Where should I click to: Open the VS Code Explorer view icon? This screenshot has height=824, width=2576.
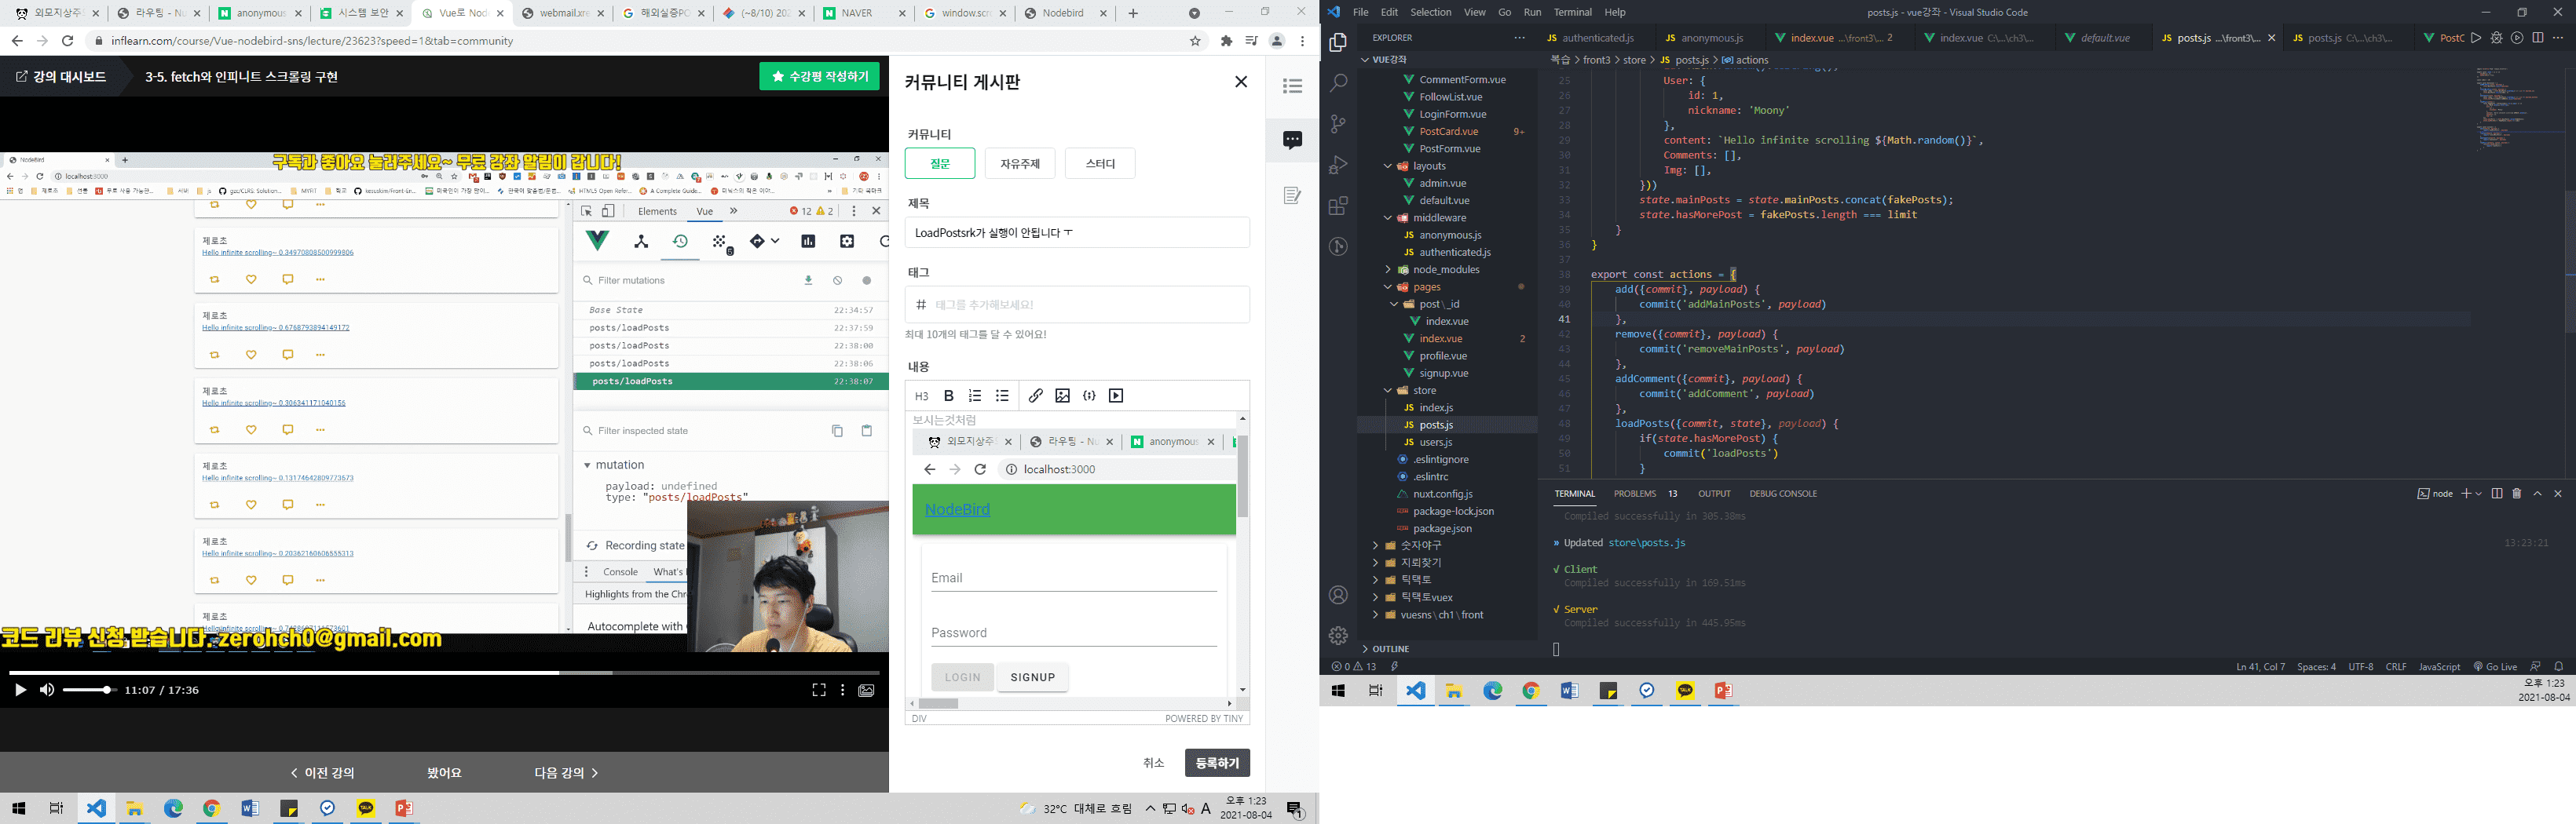point(1338,42)
